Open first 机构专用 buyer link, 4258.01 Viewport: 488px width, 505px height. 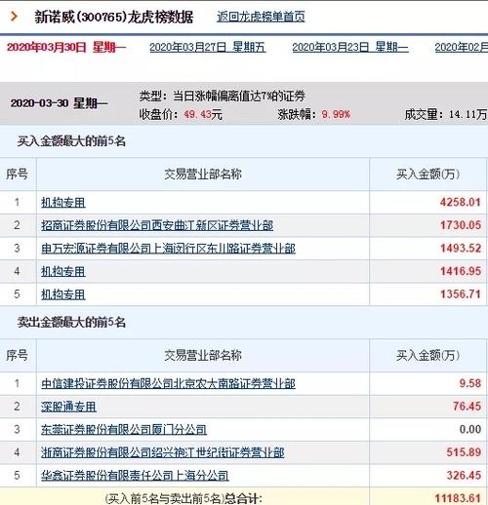(63, 203)
